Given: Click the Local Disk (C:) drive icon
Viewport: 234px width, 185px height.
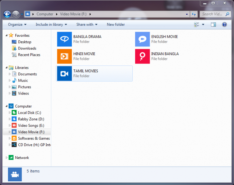Looking at the screenshot, I should click(14, 113).
